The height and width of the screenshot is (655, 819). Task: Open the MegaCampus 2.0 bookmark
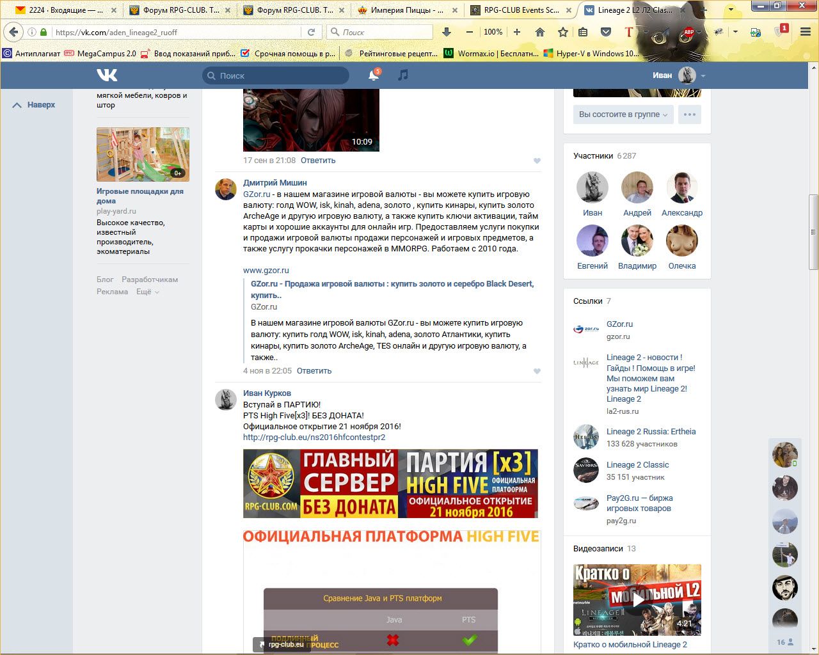click(100, 54)
